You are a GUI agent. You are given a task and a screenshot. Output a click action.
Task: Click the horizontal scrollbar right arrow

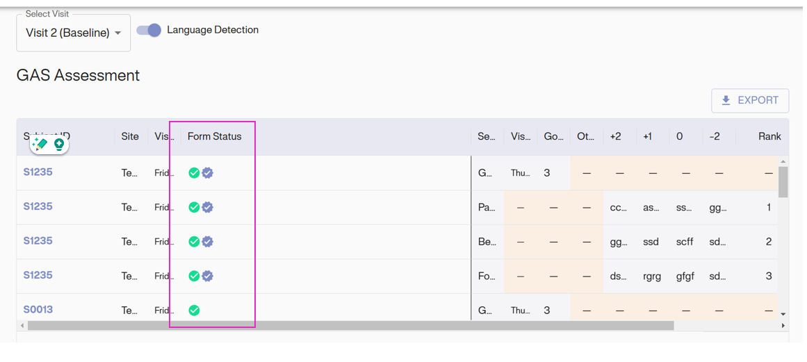point(783,325)
